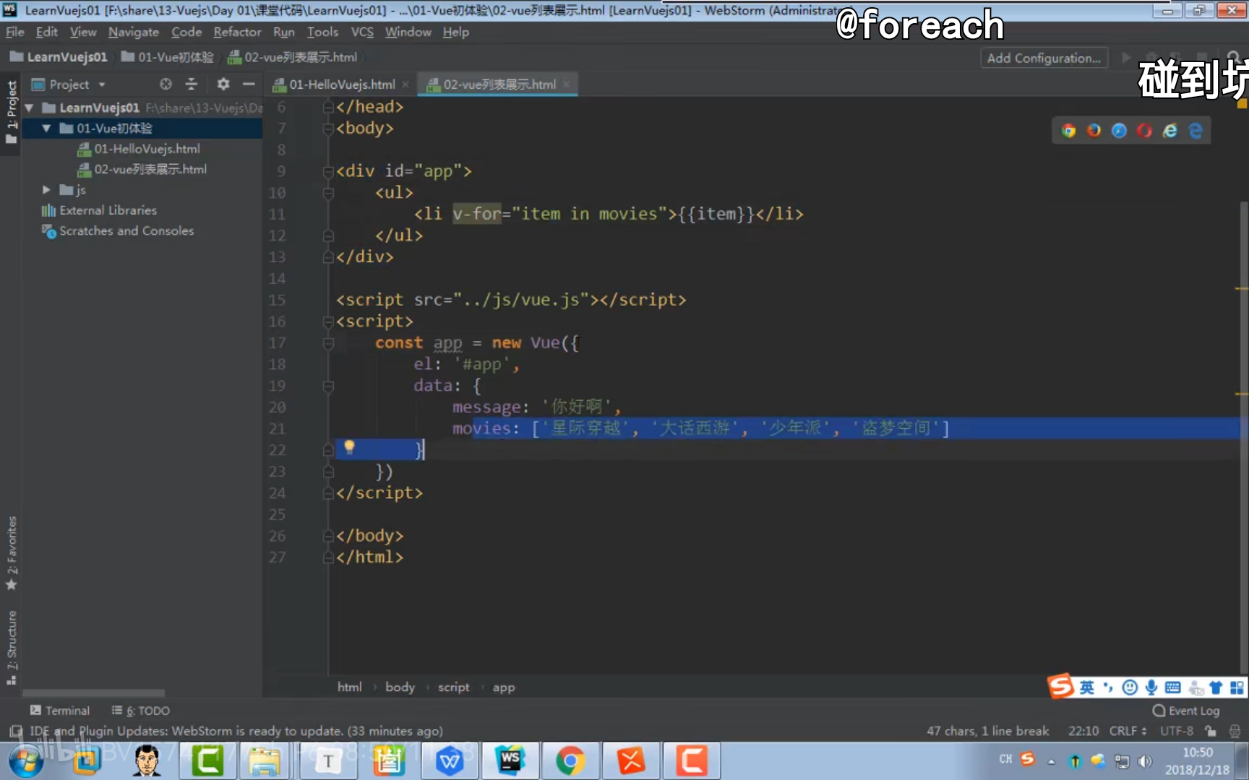
Task: Toggle the tool window quick-access icon in status bar
Action: pos(15,732)
